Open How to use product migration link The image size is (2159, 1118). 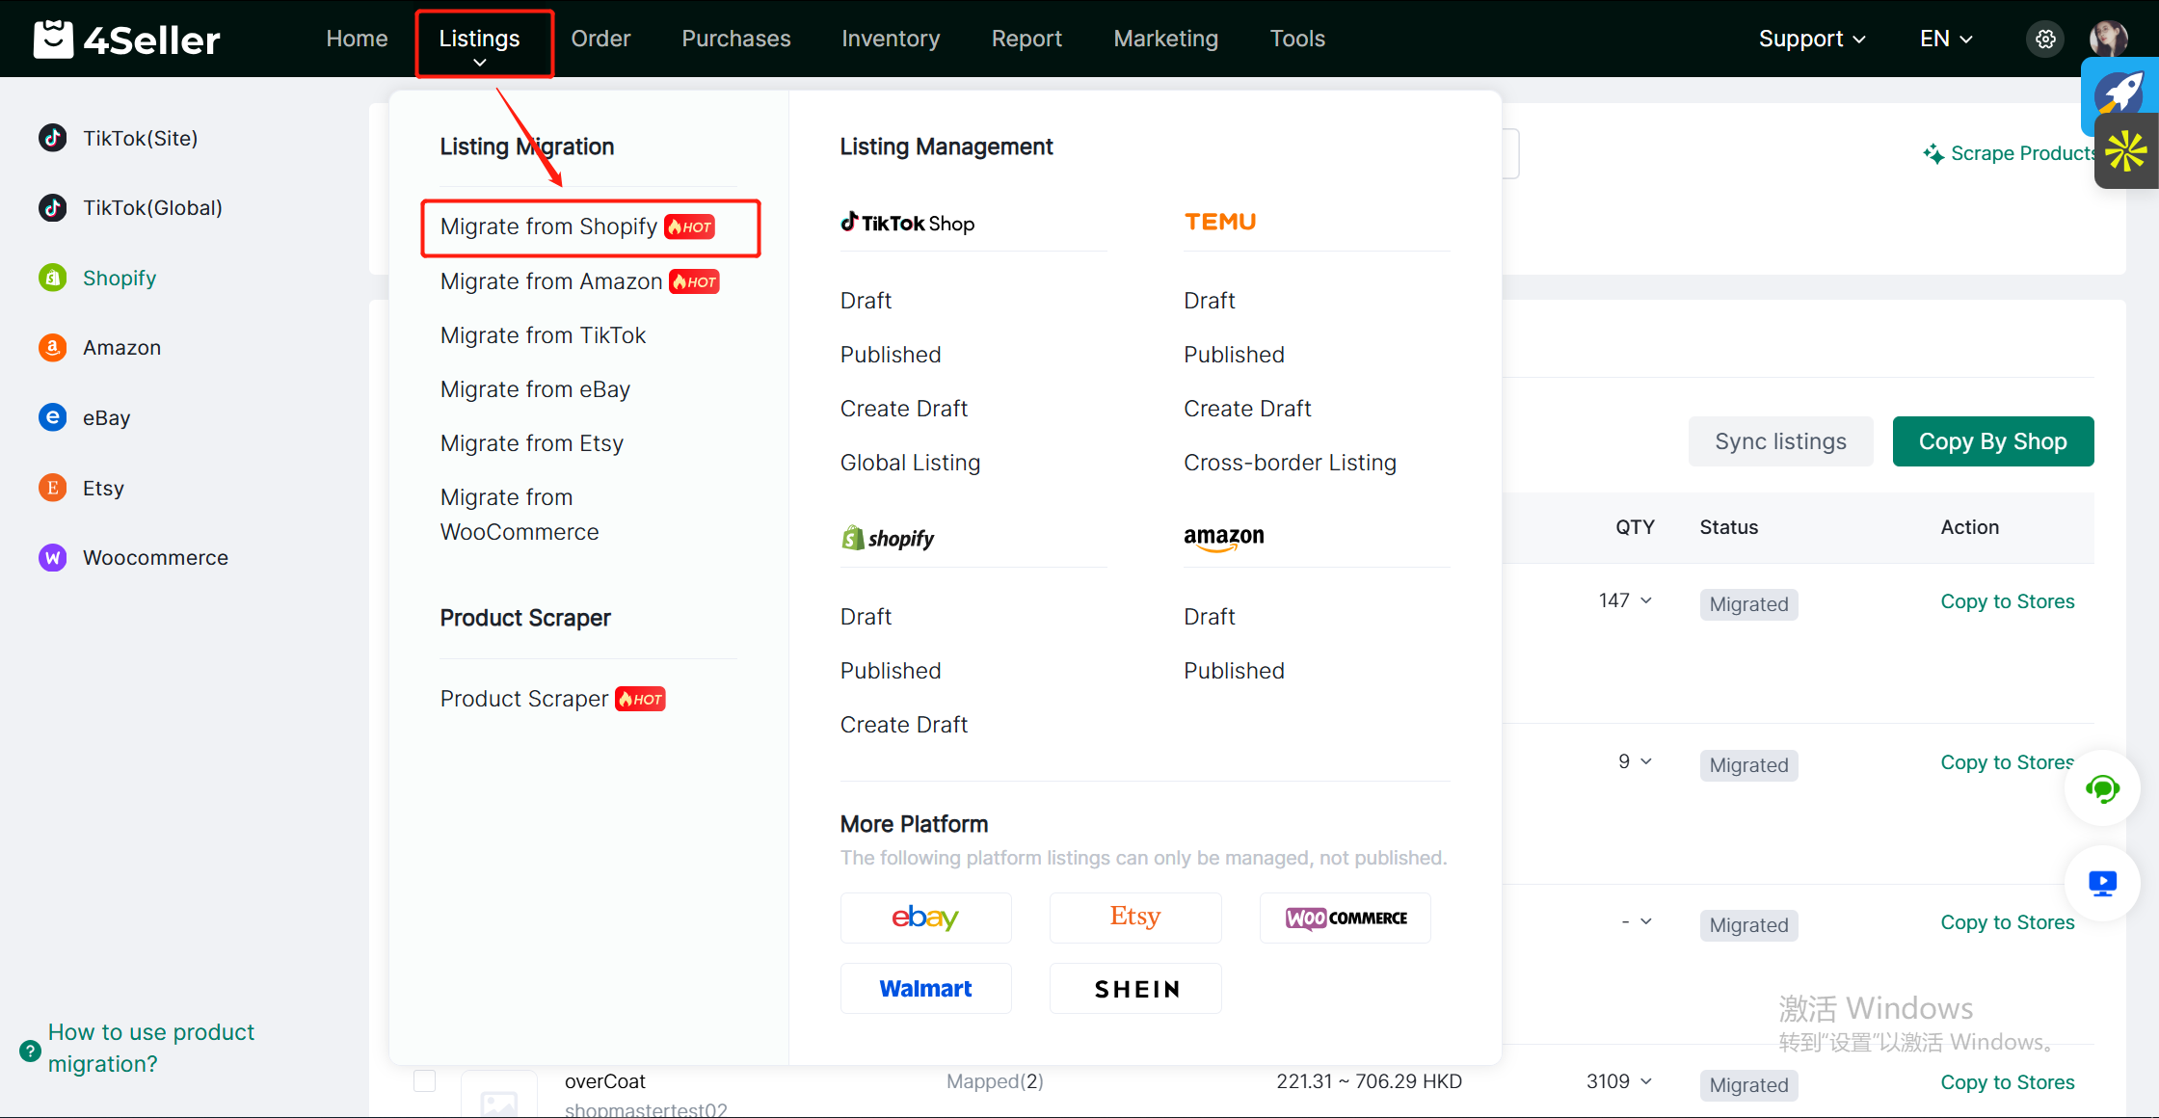151,1048
